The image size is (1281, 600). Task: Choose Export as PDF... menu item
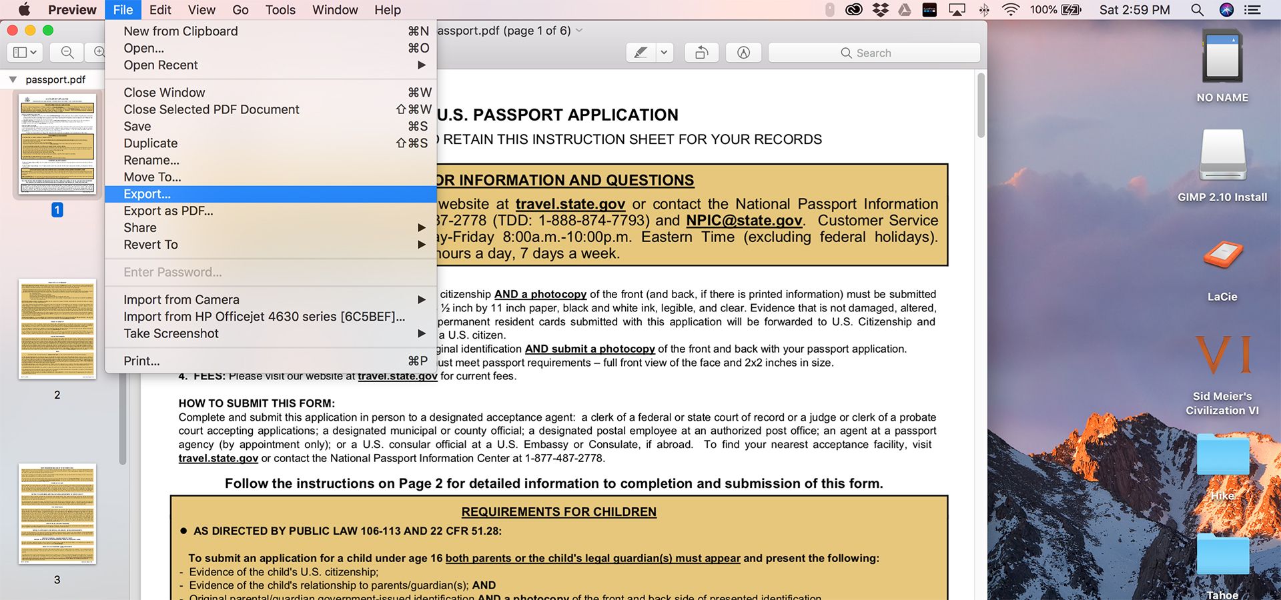click(x=271, y=211)
